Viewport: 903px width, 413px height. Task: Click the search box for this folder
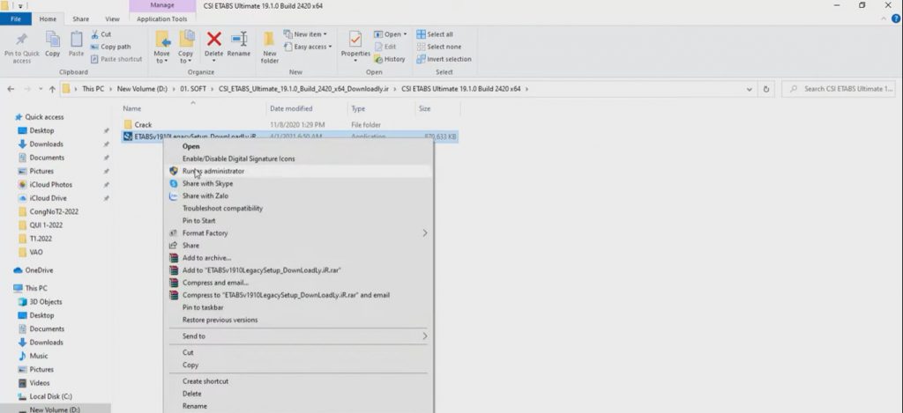840,89
